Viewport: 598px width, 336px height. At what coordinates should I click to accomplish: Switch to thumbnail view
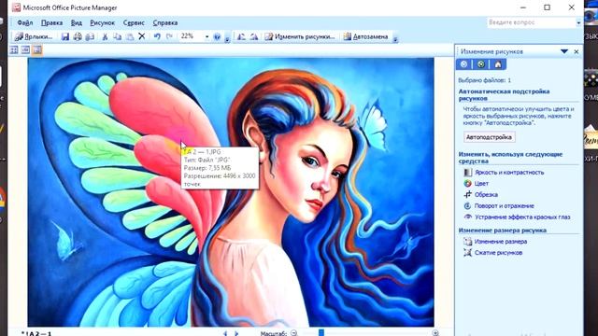click(14, 49)
